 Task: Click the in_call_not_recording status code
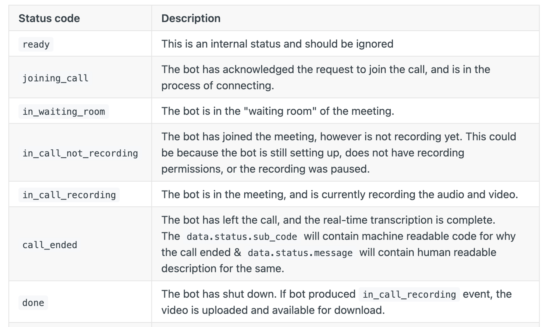[80, 153]
